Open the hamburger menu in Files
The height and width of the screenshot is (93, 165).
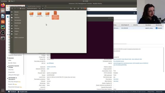pos(78,9)
